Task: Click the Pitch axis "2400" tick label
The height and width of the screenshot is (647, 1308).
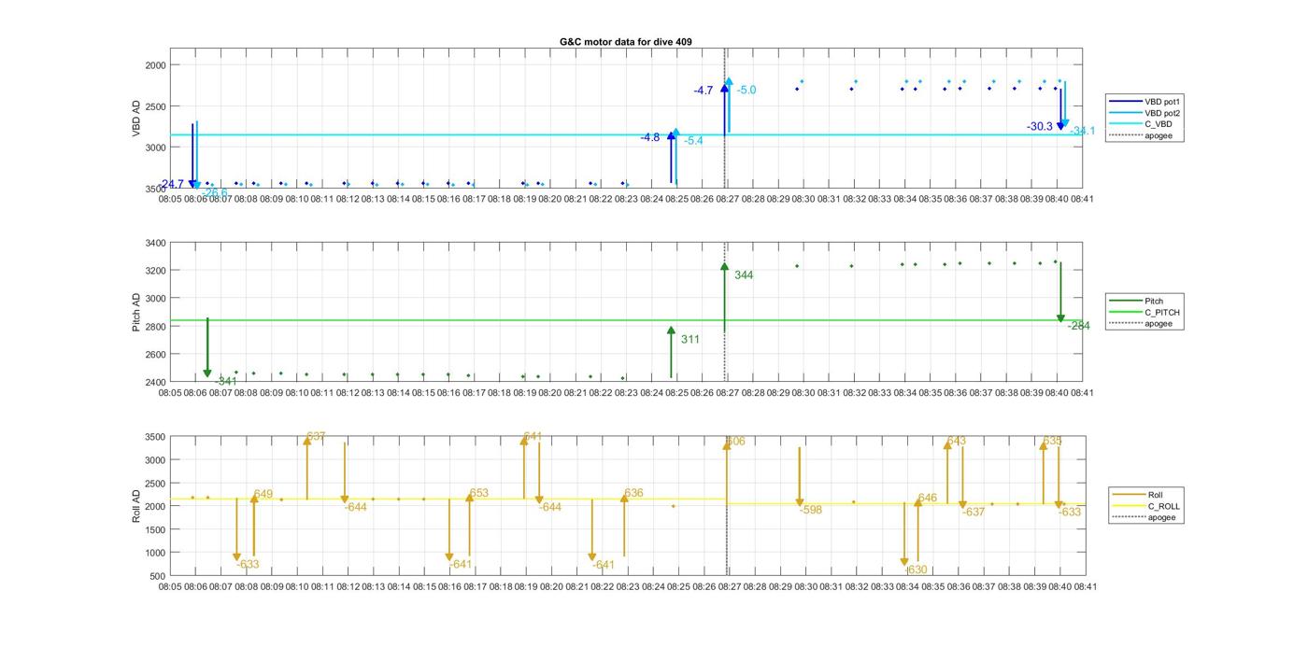Action: tap(154, 383)
